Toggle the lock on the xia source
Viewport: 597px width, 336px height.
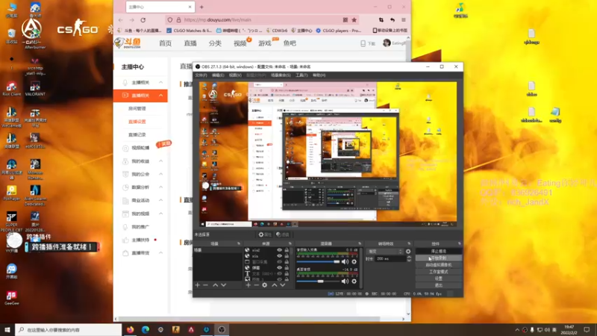tap(287, 256)
